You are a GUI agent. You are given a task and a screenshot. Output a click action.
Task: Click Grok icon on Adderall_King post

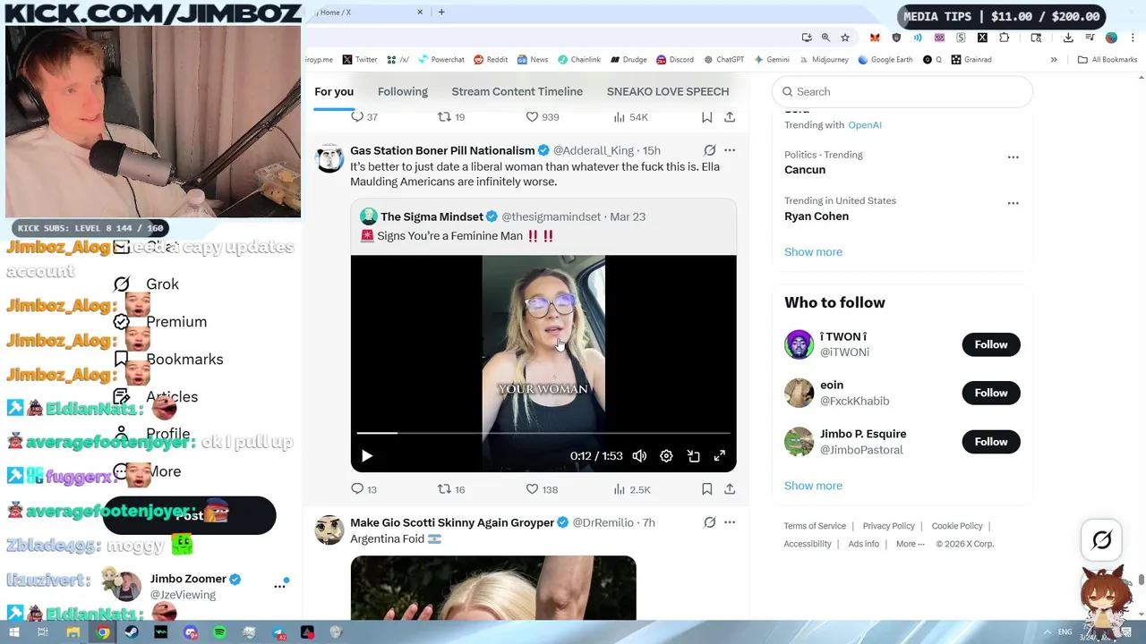click(x=709, y=150)
